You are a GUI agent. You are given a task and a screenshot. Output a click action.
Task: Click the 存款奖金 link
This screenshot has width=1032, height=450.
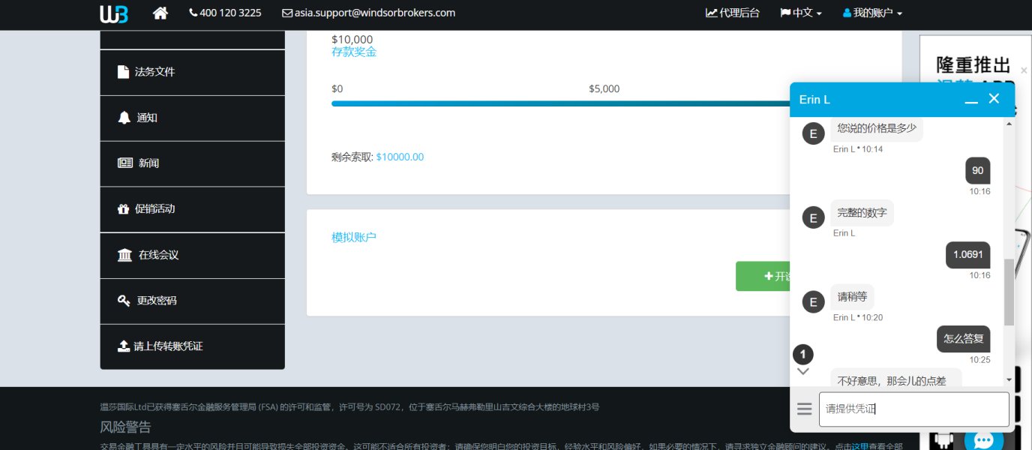click(x=354, y=52)
